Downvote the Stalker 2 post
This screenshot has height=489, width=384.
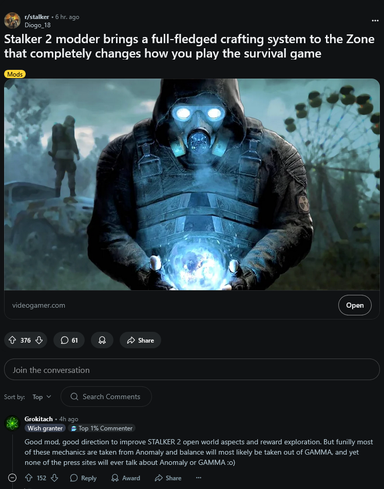click(39, 340)
